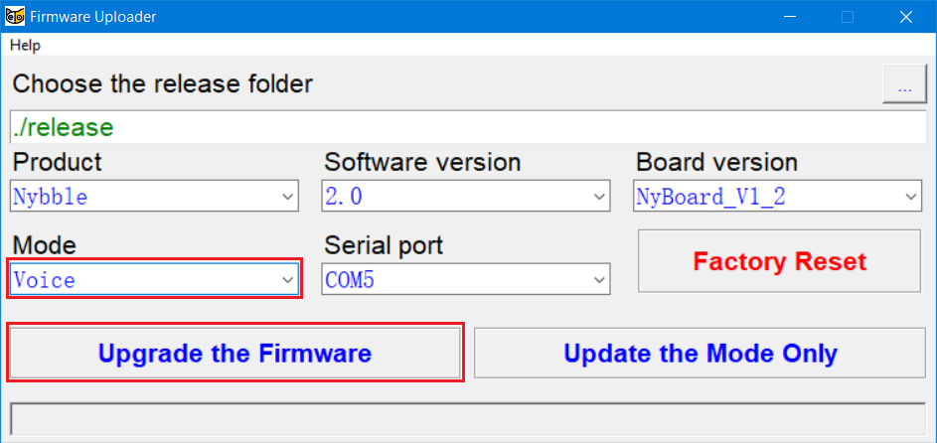Screen dimensions: 937x443
Task: Click the progress bar at the bottom
Action: pos(467,419)
